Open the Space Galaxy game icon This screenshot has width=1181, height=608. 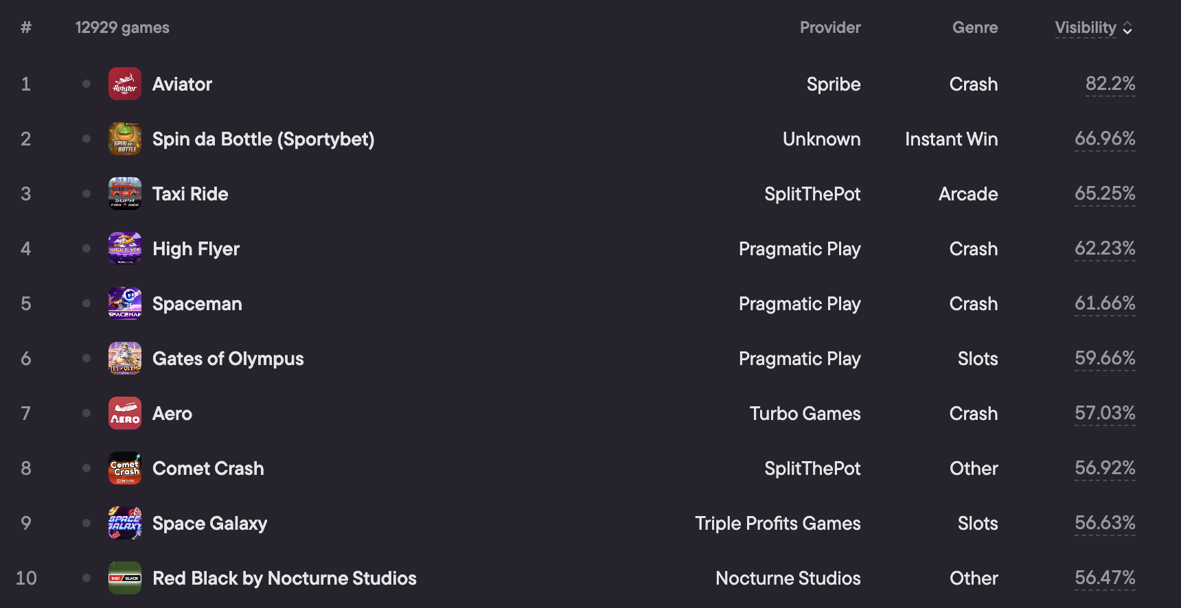[125, 523]
